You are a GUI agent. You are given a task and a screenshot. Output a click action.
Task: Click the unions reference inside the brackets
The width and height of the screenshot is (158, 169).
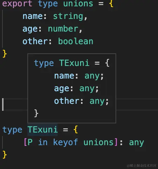click(x=98, y=142)
